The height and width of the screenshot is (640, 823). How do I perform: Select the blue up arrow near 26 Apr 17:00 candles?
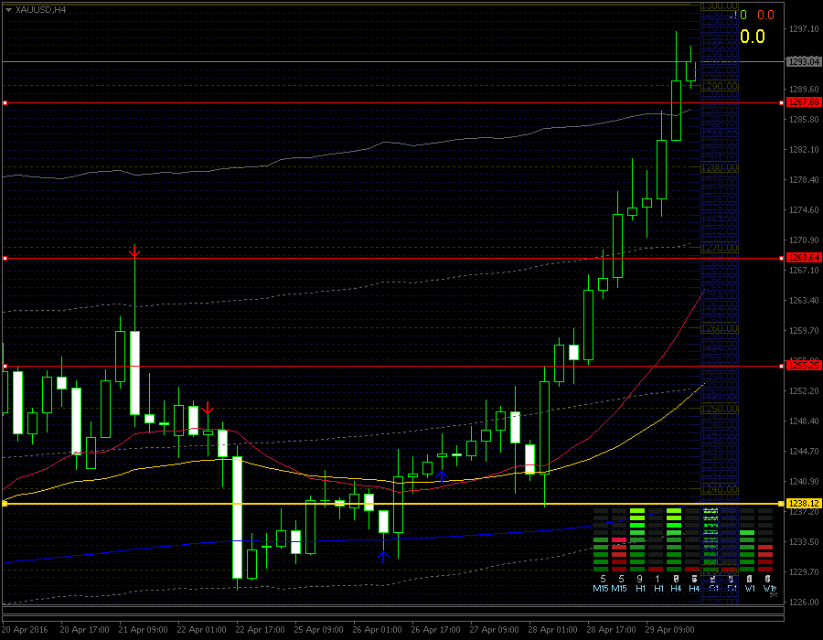point(442,476)
